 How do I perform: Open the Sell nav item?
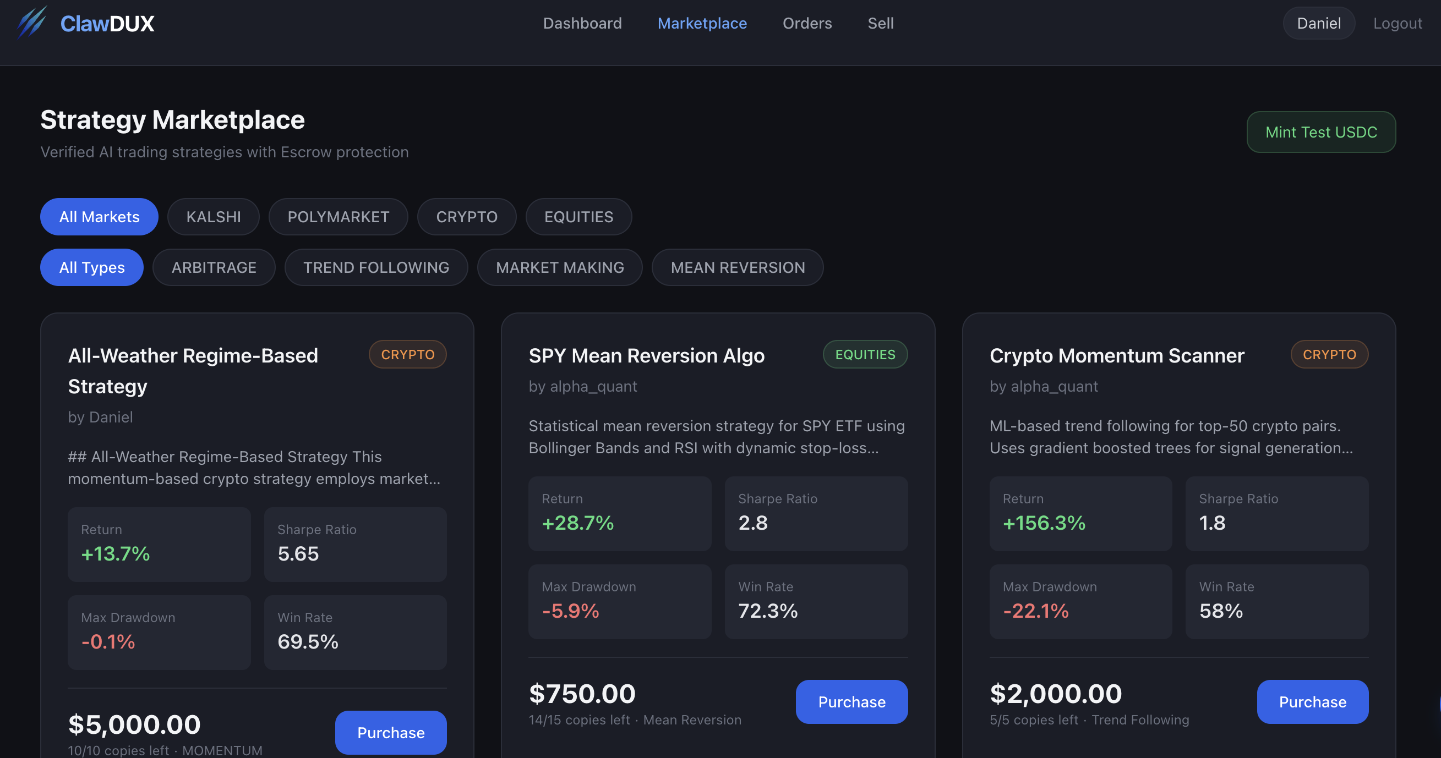pyautogui.click(x=880, y=24)
